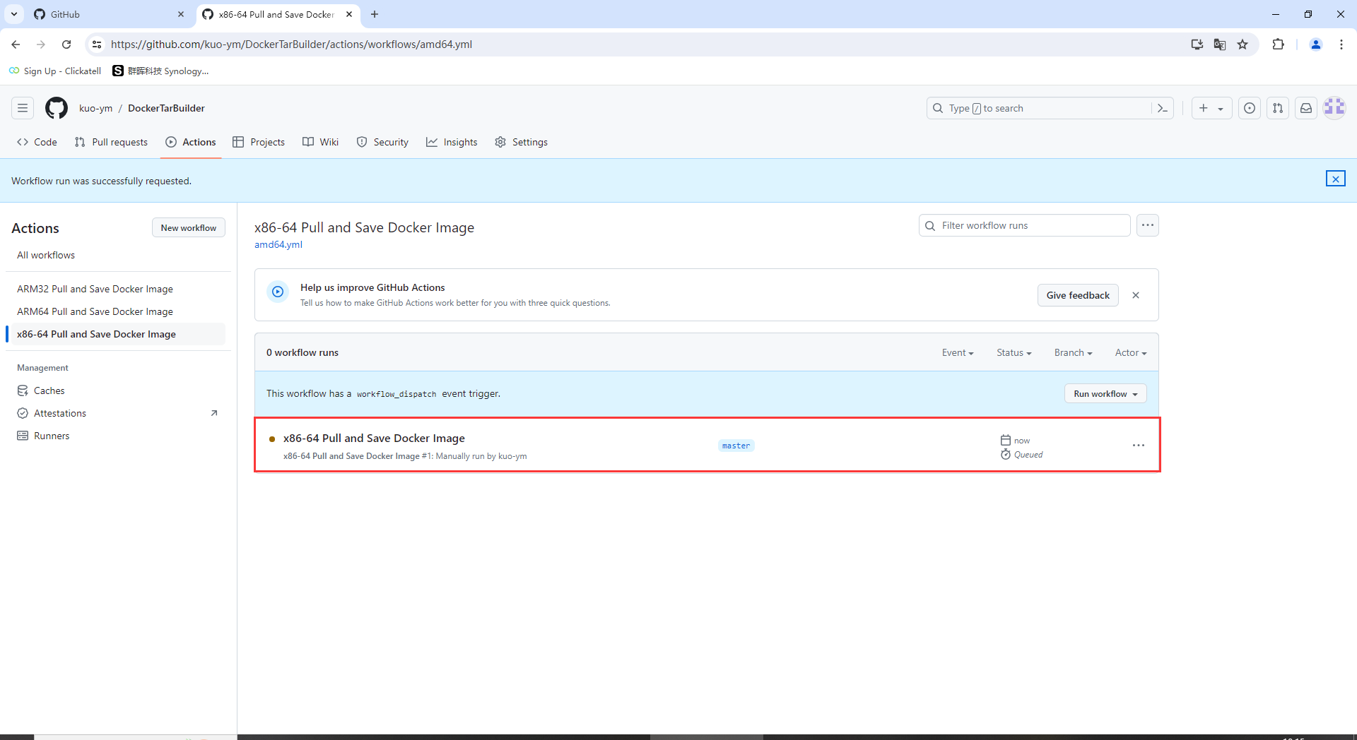The height and width of the screenshot is (740, 1357).
Task: Select Runners under Management
Action: 50,435
